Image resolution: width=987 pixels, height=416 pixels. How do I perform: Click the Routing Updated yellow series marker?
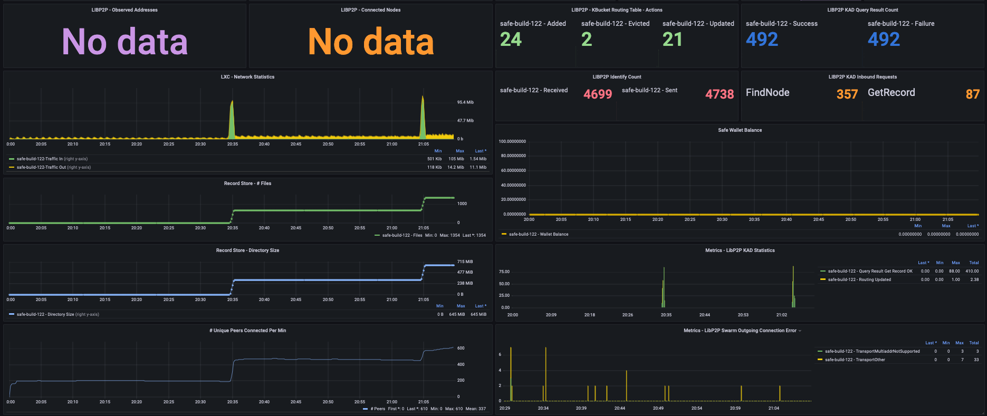[x=823, y=279]
